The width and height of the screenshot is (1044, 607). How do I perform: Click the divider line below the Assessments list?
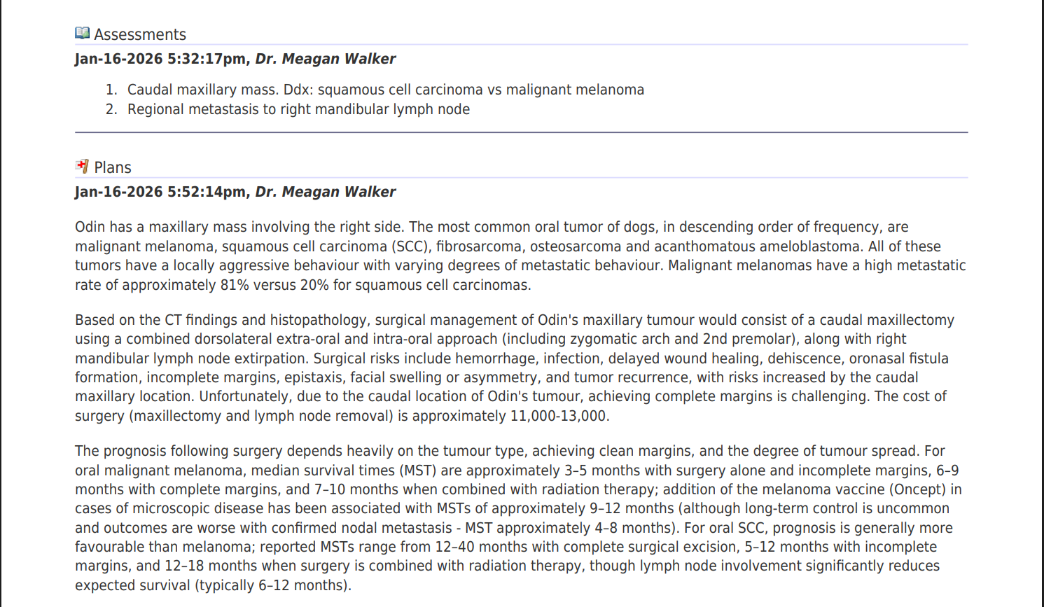521,132
